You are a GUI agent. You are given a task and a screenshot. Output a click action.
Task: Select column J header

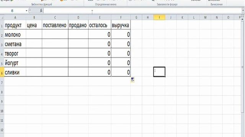171,18
